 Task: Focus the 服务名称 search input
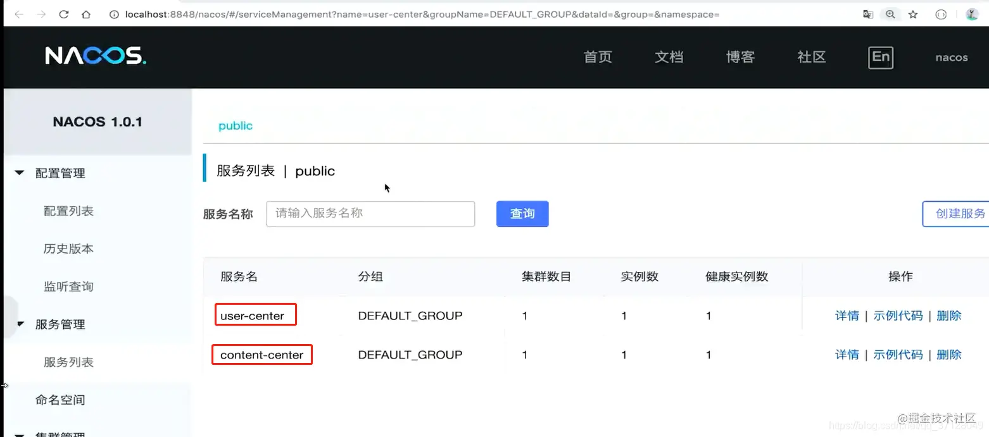click(370, 214)
